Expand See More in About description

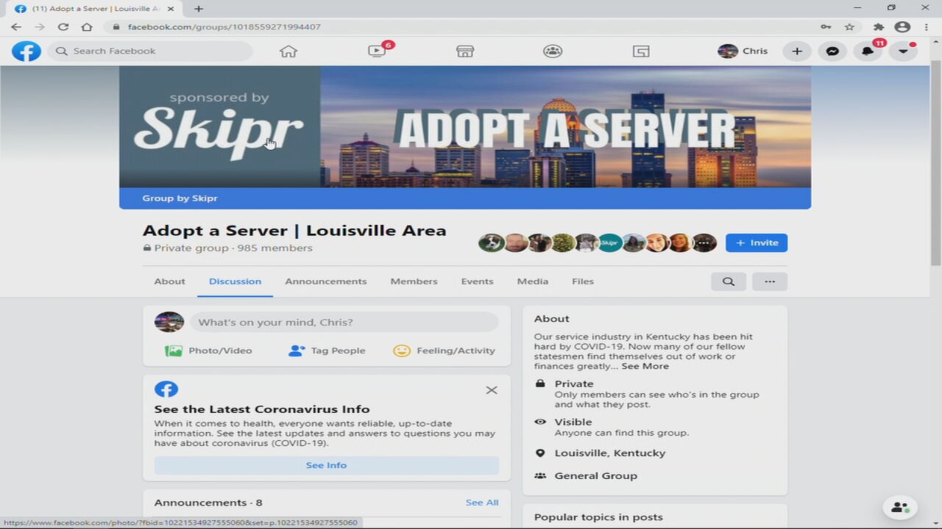[645, 366]
